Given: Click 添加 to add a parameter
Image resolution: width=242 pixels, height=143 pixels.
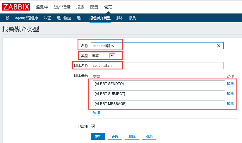Looking at the screenshot, I should click(96, 113).
